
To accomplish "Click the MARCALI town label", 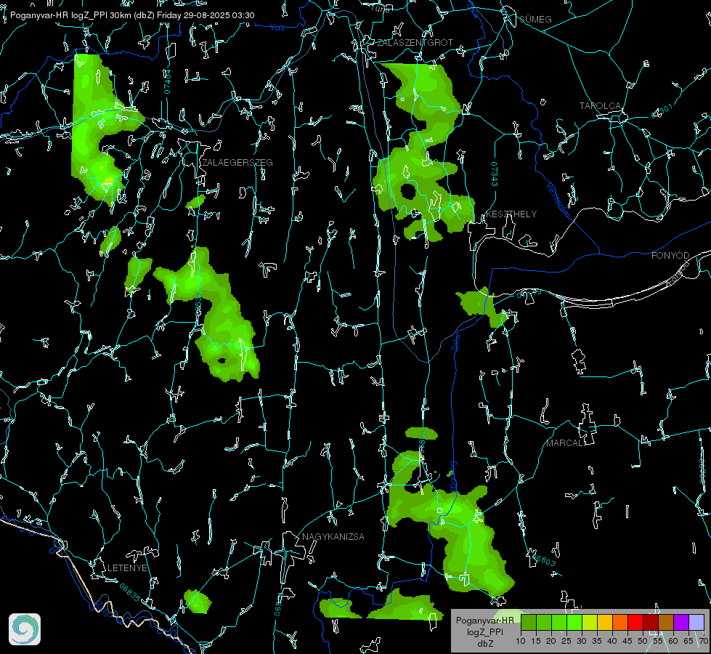I will click(x=566, y=443).
